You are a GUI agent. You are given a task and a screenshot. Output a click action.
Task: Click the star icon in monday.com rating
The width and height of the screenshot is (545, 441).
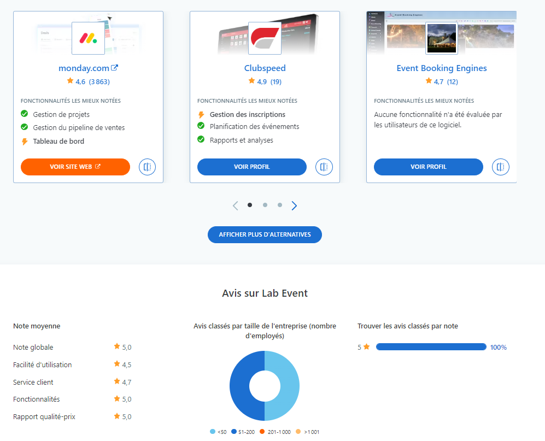pos(70,81)
